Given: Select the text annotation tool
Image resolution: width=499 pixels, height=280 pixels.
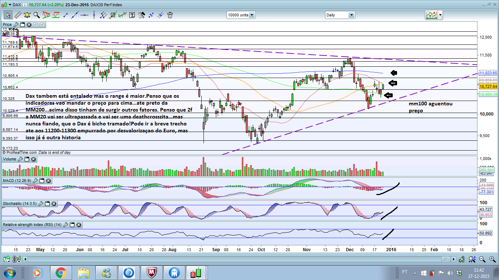Looking at the screenshot, I should click(132, 15).
